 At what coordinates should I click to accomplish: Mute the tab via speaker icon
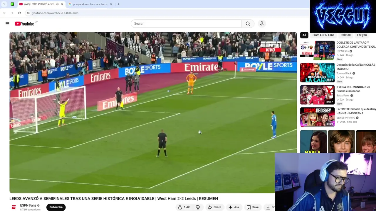click(x=57, y=4)
